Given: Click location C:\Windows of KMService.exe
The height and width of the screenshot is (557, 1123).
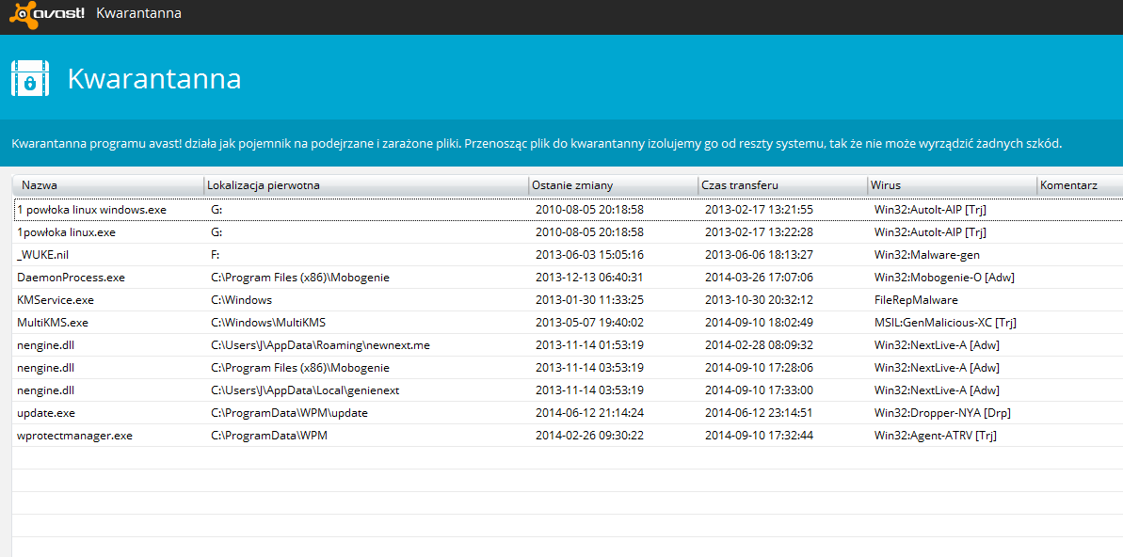Looking at the screenshot, I should [241, 300].
